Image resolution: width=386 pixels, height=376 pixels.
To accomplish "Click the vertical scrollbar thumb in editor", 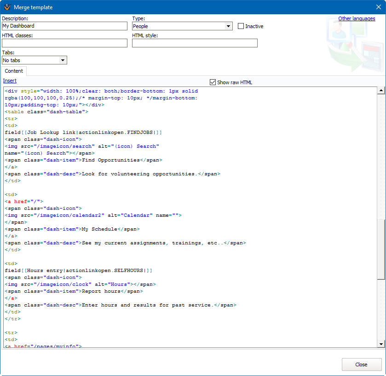I will point(380,249).
